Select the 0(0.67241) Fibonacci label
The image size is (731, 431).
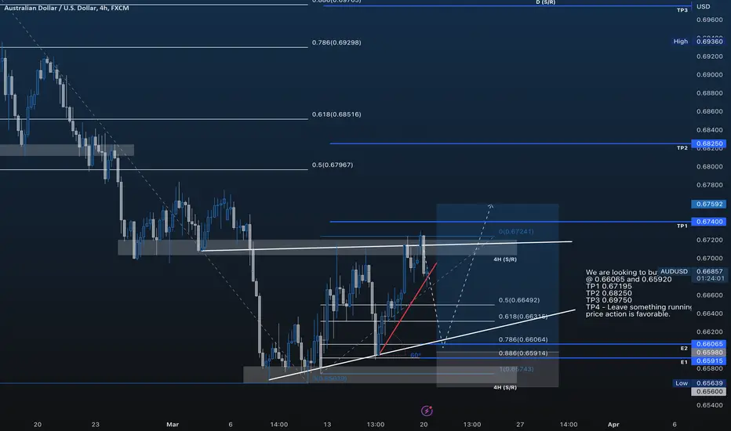coord(516,232)
